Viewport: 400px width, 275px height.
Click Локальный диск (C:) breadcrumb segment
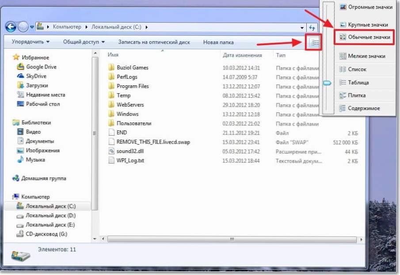tap(116, 27)
